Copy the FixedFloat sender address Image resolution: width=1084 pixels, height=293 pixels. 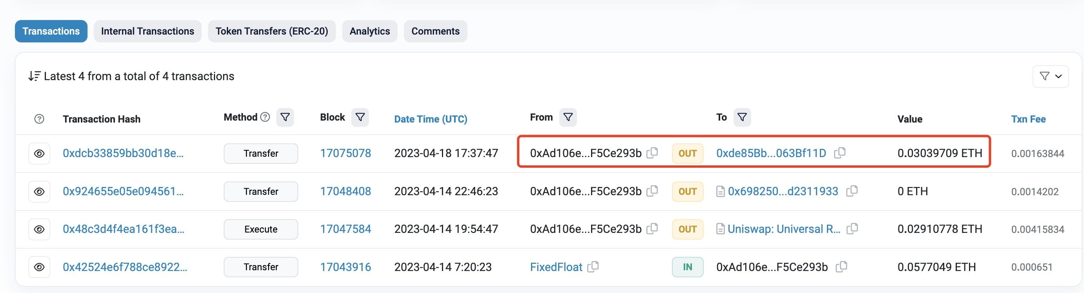(x=593, y=267)
